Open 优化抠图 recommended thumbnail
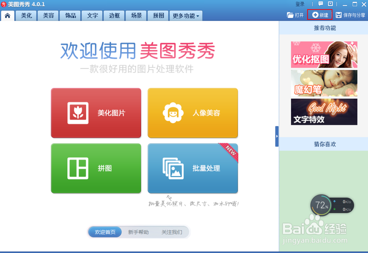This screenshot has height=253, width=368. coord(324,55)
